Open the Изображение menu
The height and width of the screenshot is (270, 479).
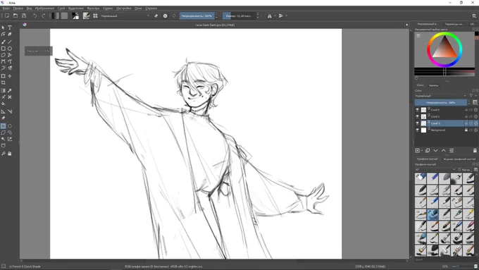[x=44, y=8]
